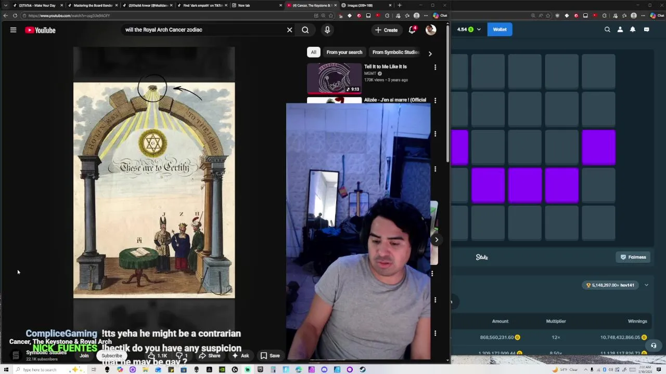The image size is (666, 374).
Task: Switch to Mastering the Board Bender tab
Action: 93,5
